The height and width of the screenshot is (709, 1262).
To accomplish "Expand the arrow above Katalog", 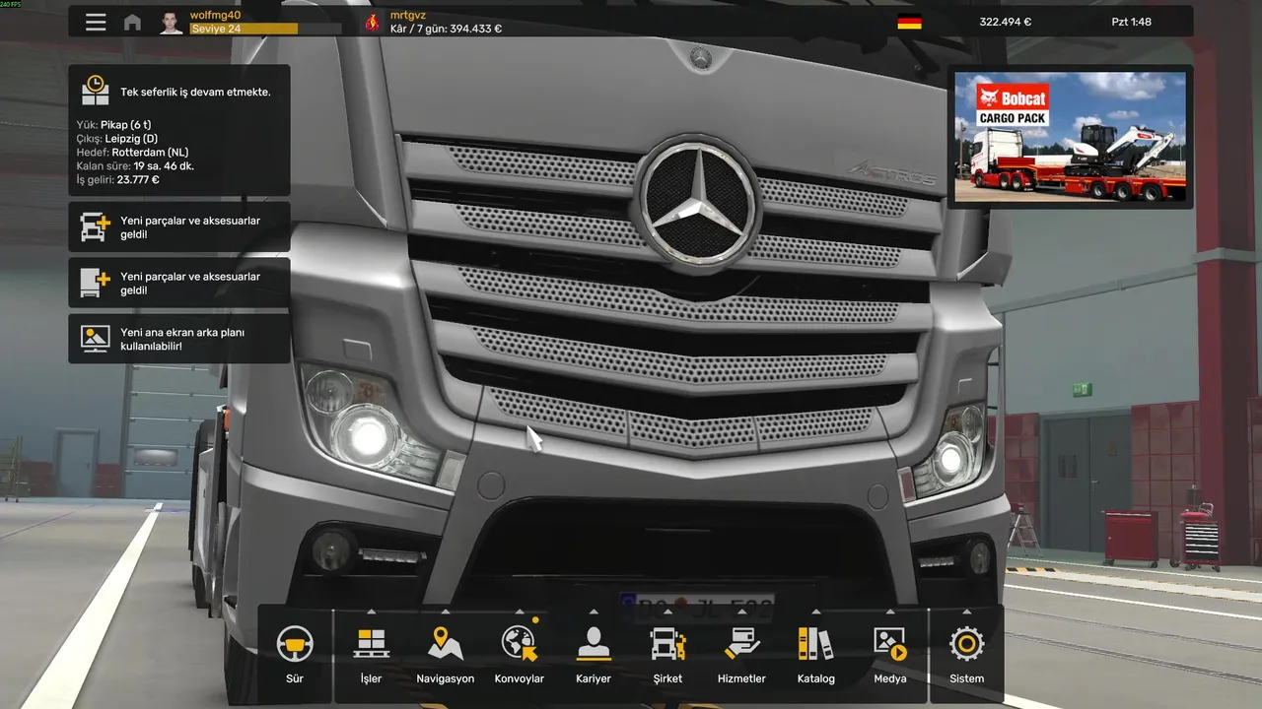I will pos(816,612).
